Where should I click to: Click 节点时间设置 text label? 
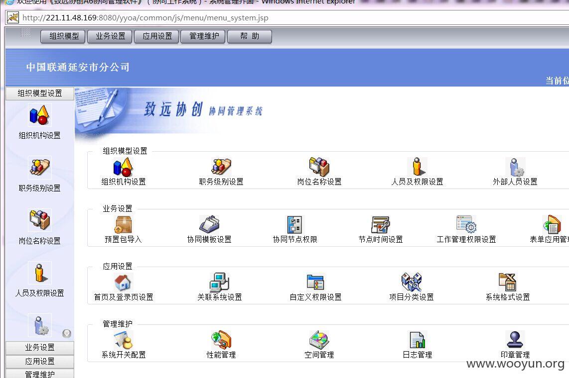pyautogui.click(x=381, y=239)
